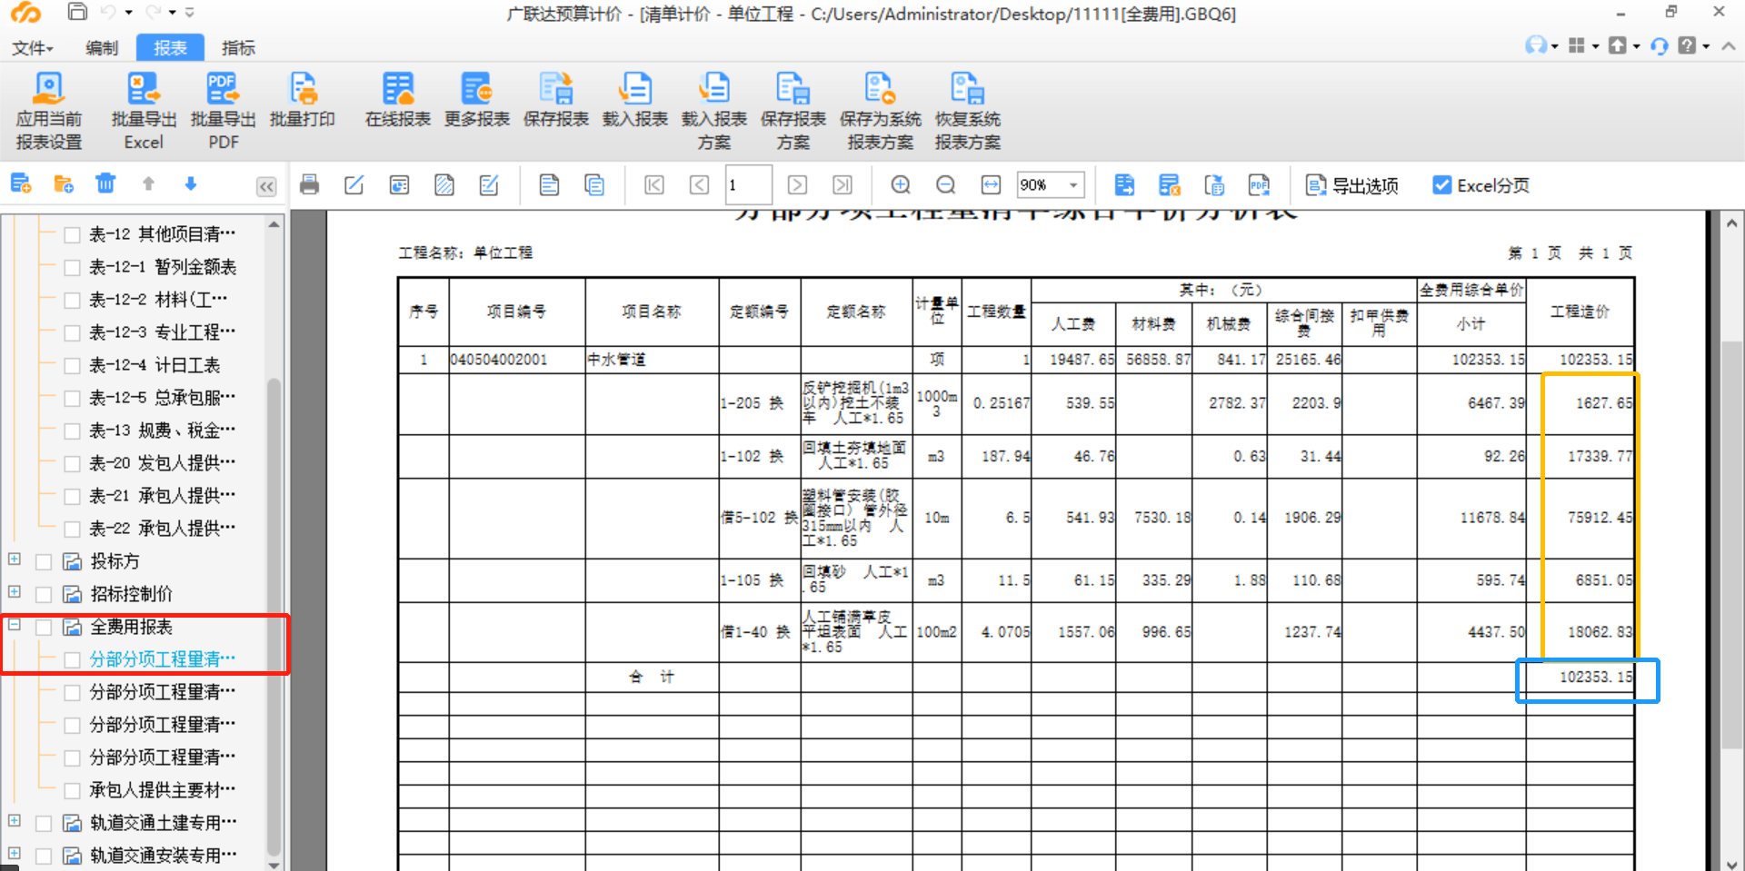Check 承包人提供主要材 checkbox
1745x871 pixels.
click(x=73, y=790)
